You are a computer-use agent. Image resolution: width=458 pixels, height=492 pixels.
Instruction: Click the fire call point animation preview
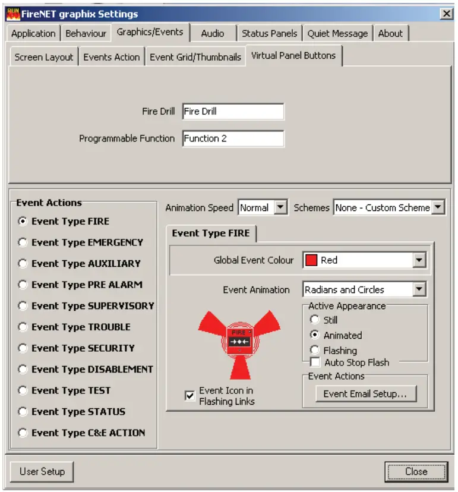tap(239, 345)
